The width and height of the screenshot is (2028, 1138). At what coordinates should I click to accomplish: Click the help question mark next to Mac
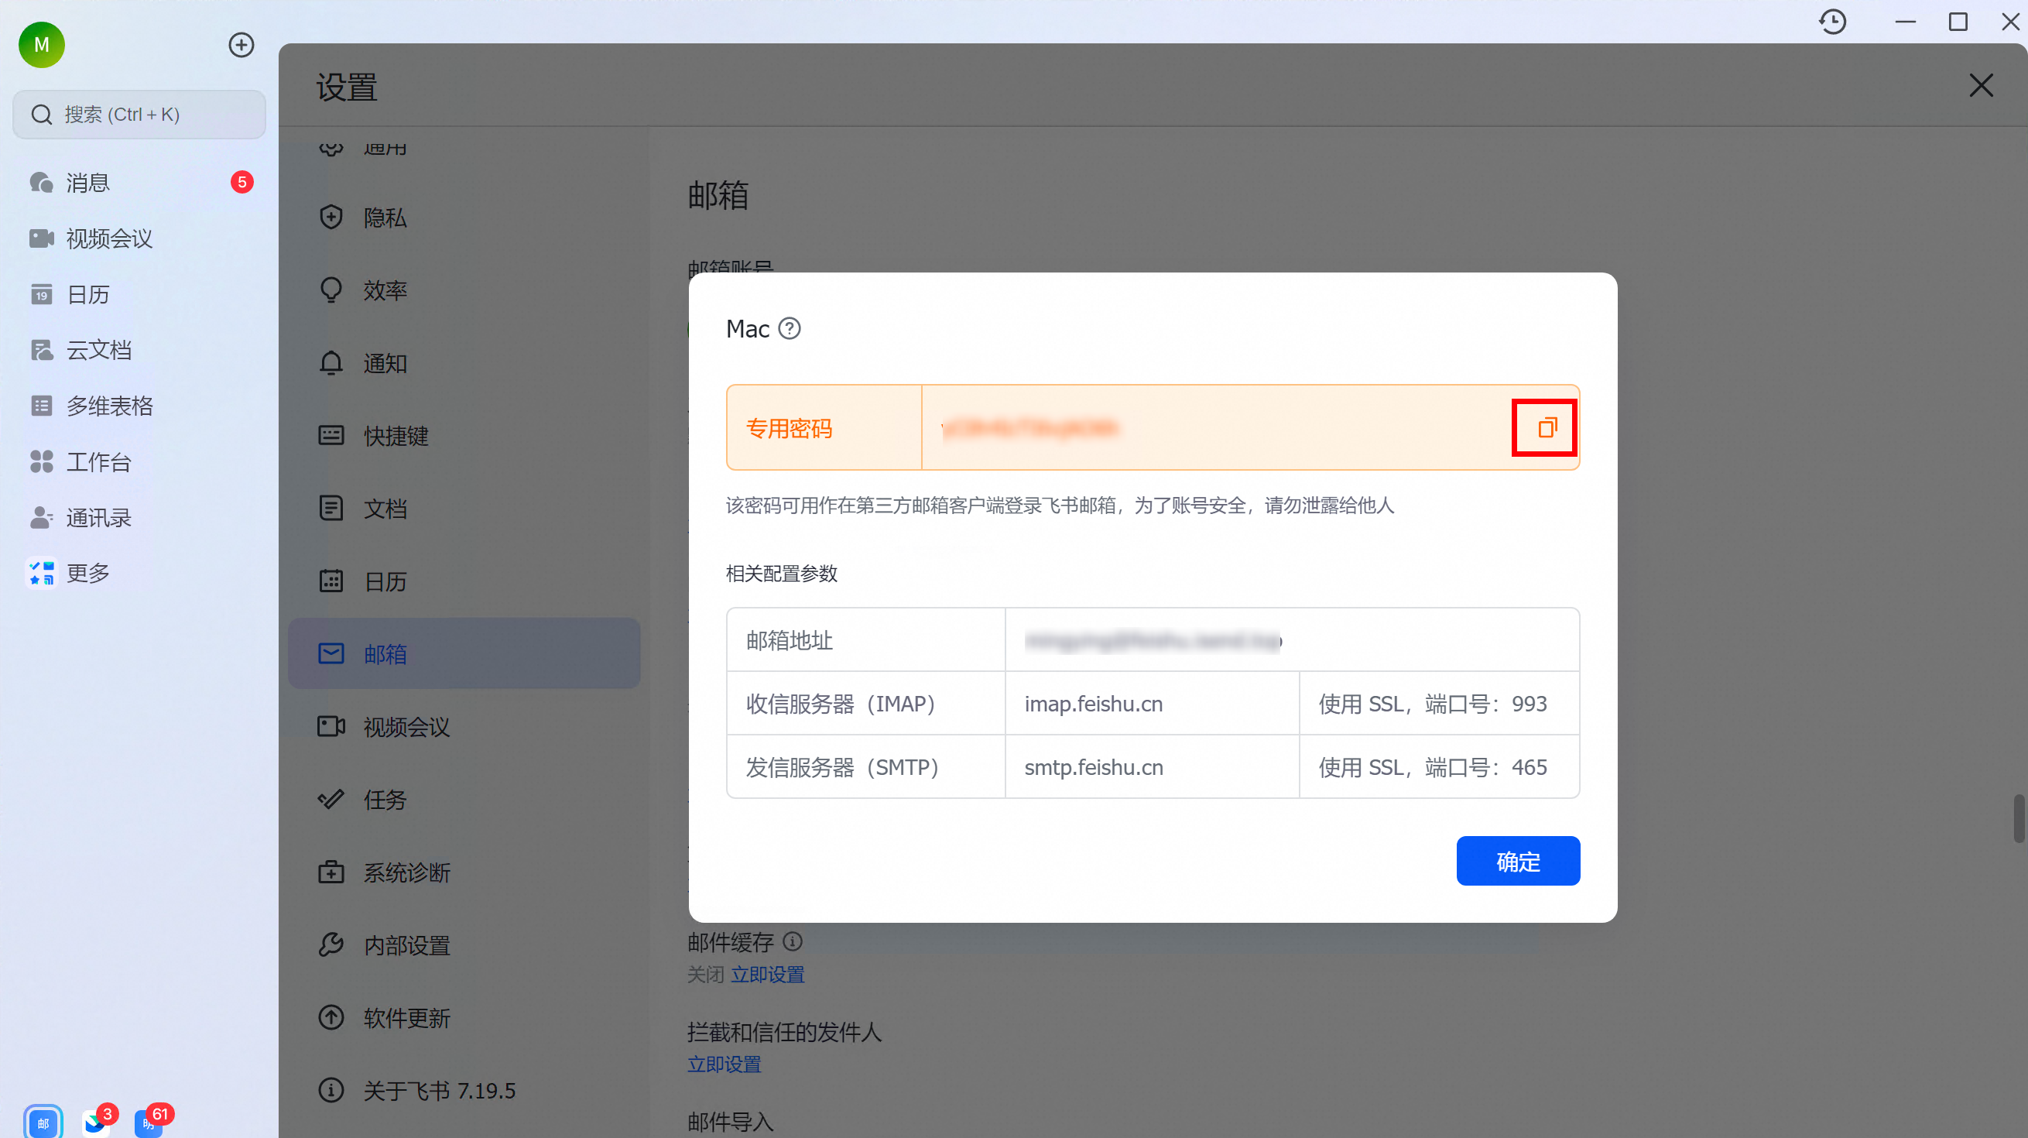click(789, 328)
